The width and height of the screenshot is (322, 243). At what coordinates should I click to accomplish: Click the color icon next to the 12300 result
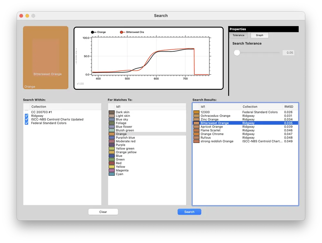[x=196, y=112]
